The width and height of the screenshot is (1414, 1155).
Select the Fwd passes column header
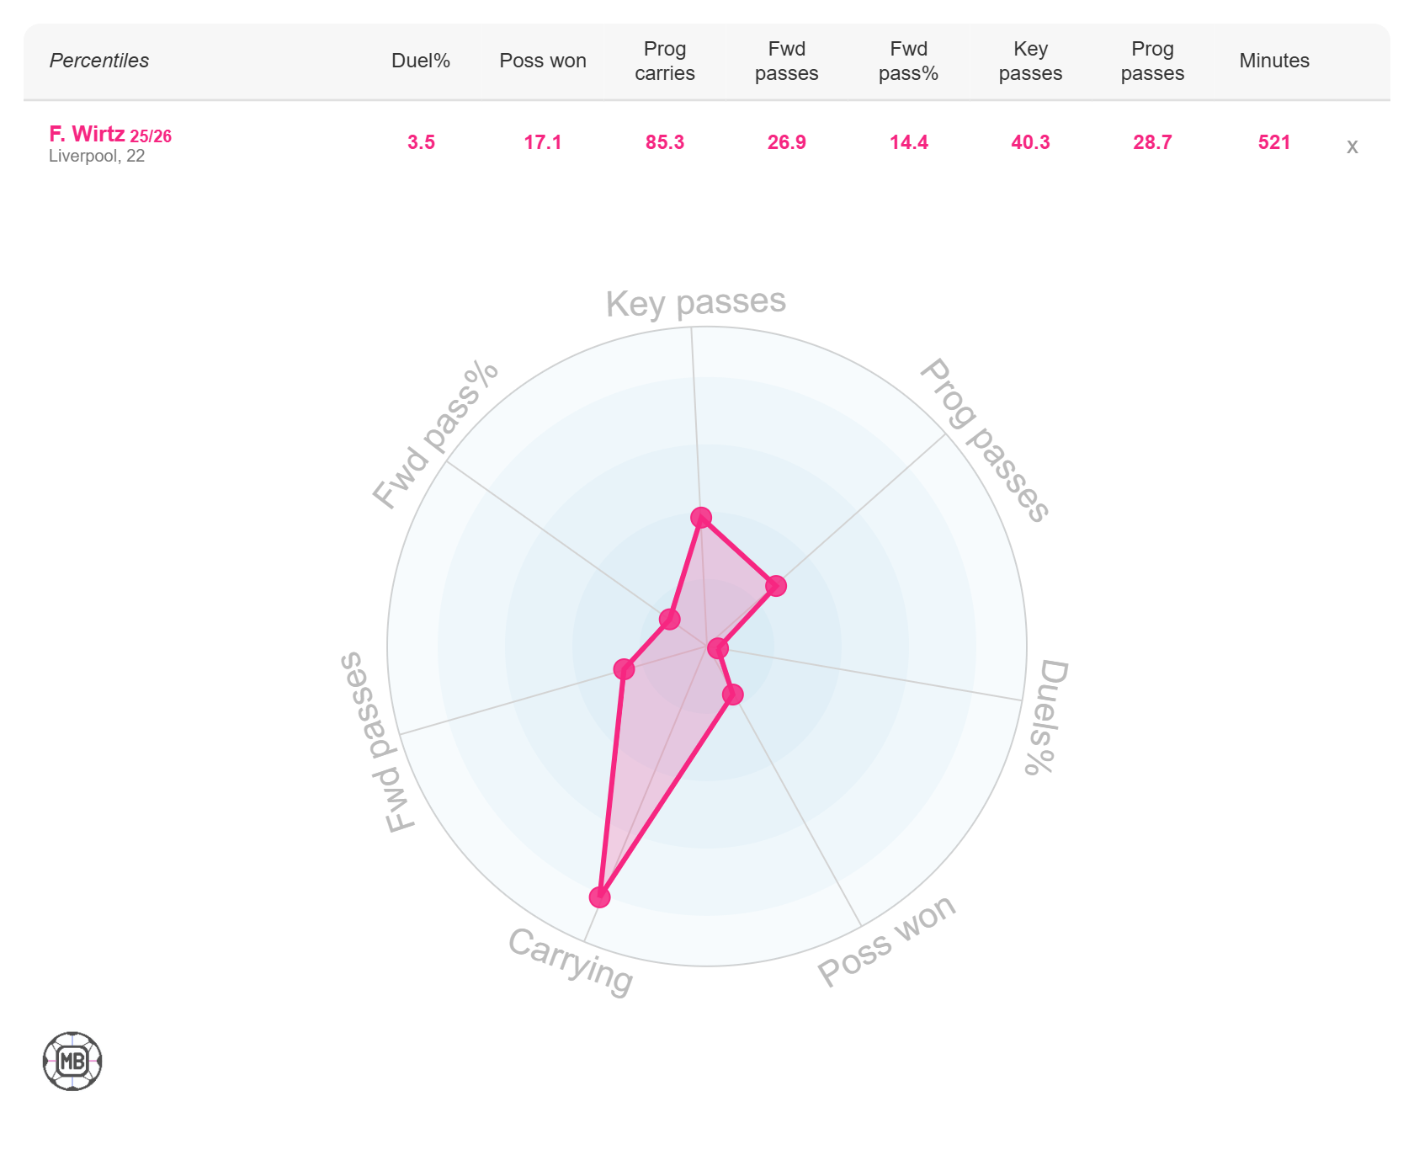[786, 61]
